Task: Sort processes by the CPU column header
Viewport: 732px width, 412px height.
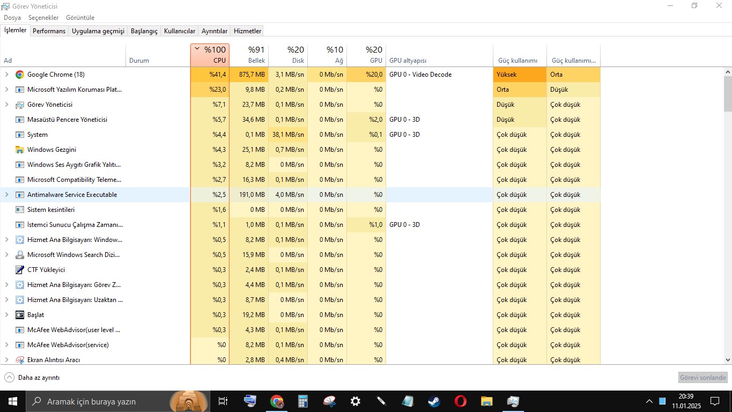Action: click(210, 55)
